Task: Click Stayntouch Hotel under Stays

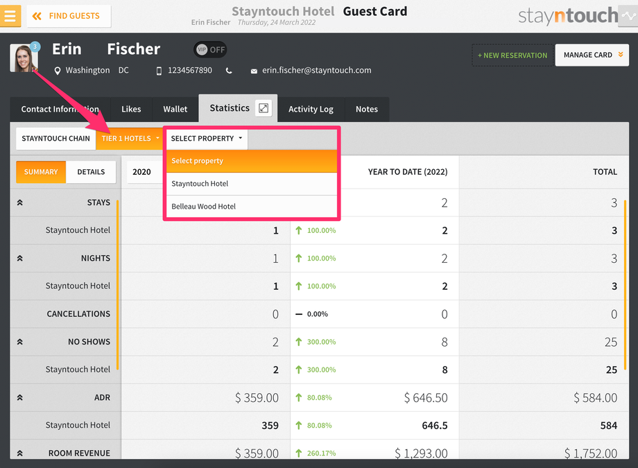Action: coord(78,230)
